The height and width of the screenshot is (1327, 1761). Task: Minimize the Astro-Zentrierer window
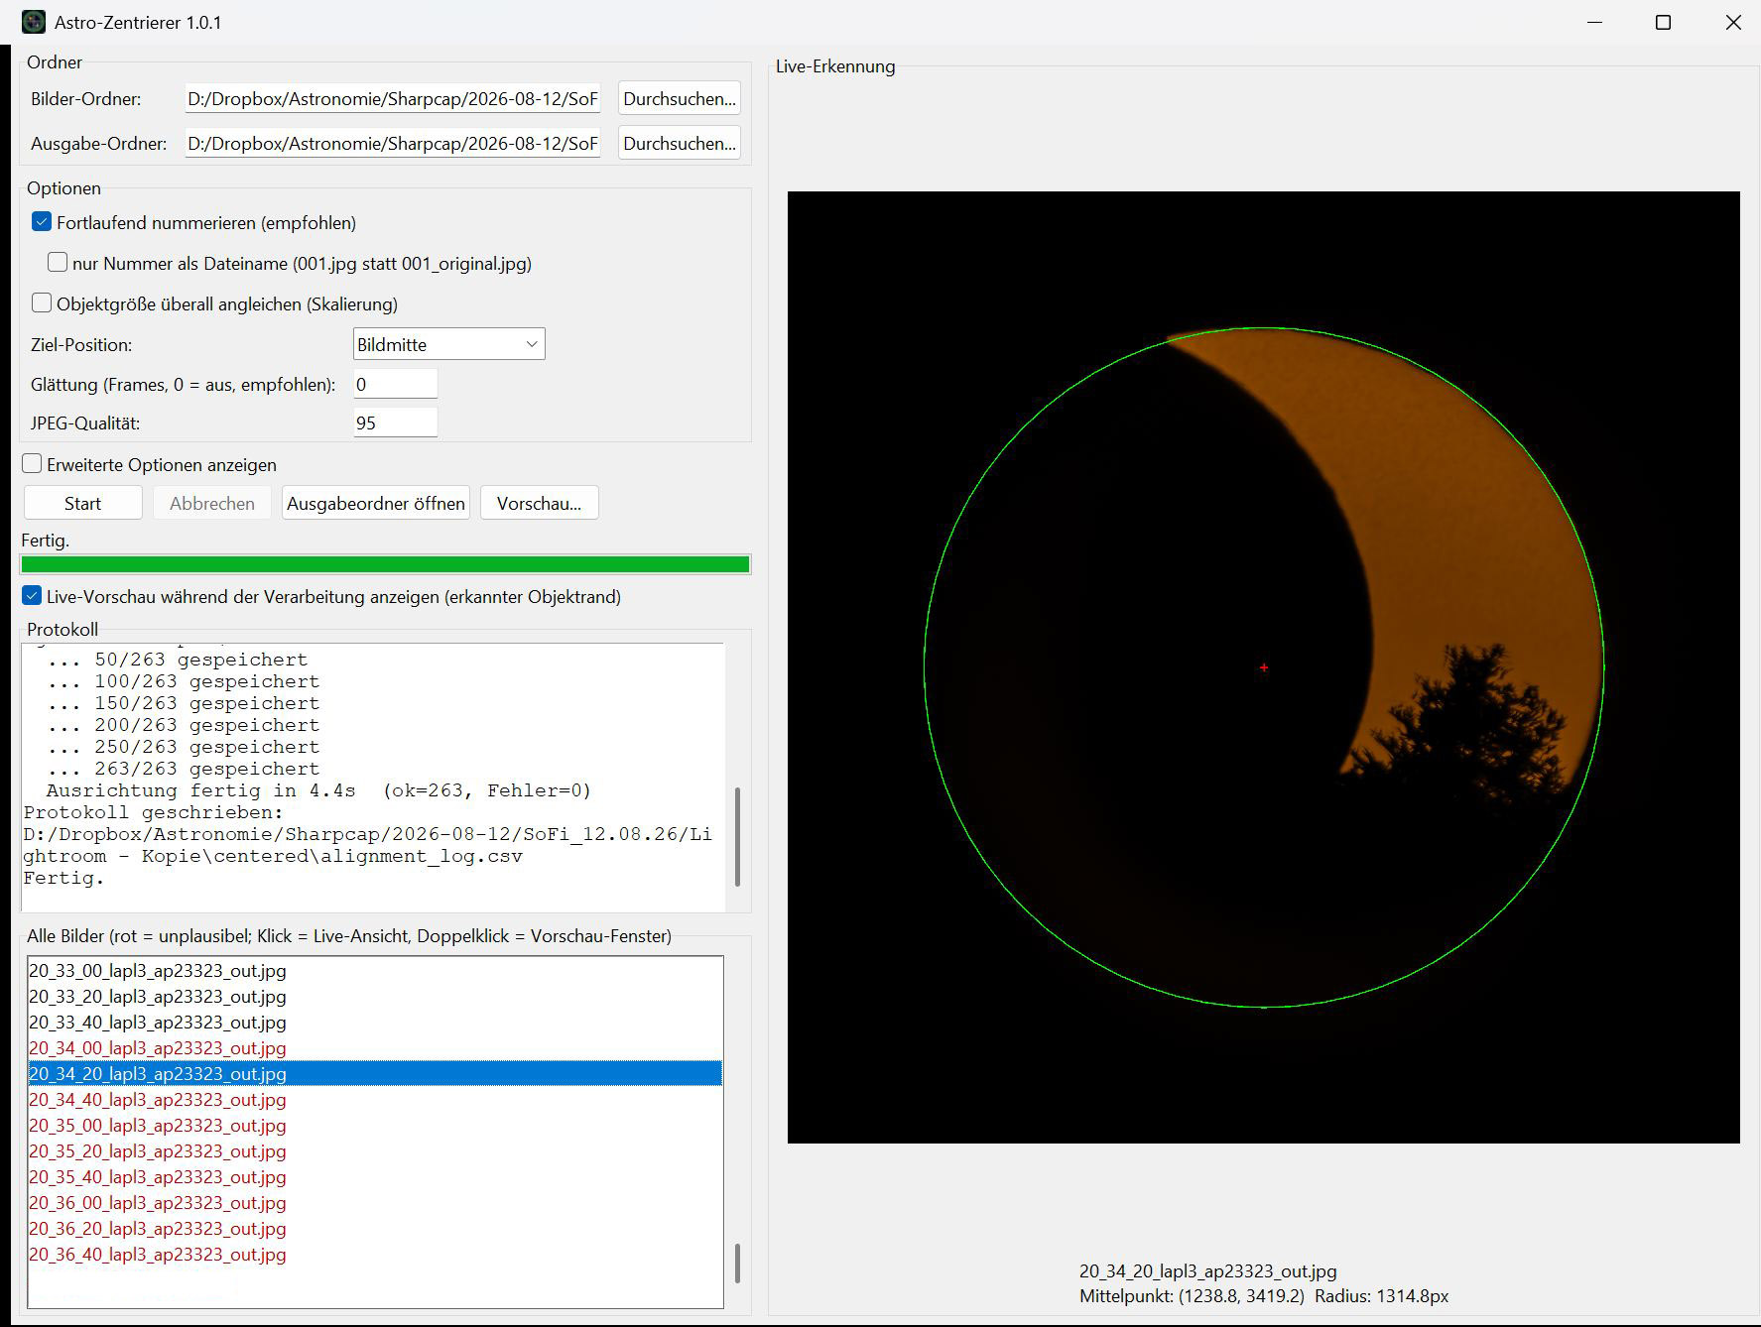coord(1595,22)
